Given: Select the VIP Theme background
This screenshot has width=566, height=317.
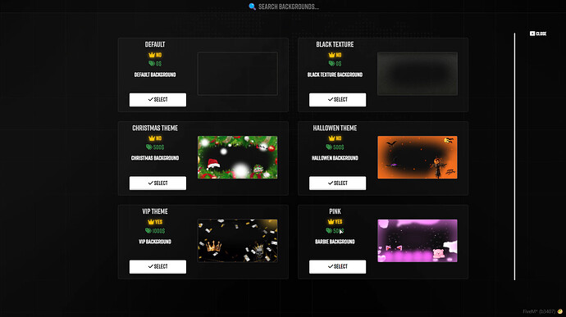Looking at the screenshot, I should (x=157, y=266).
